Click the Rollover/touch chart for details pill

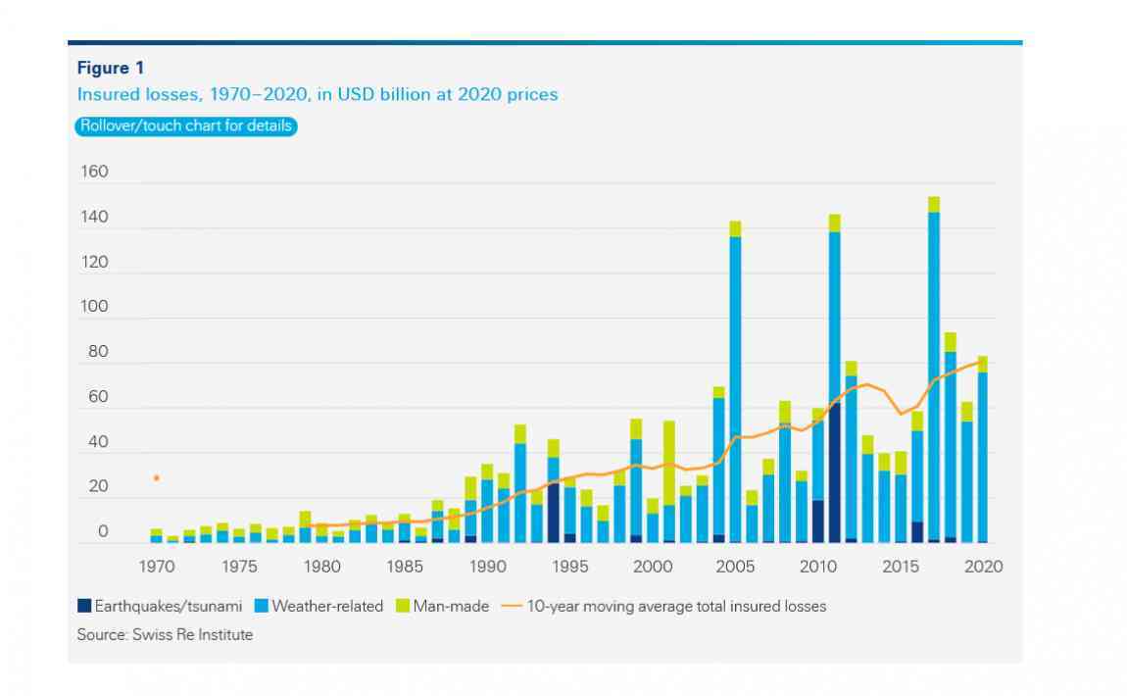click(x=185, y=126)
